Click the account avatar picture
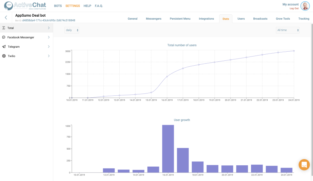 point(305,6)
